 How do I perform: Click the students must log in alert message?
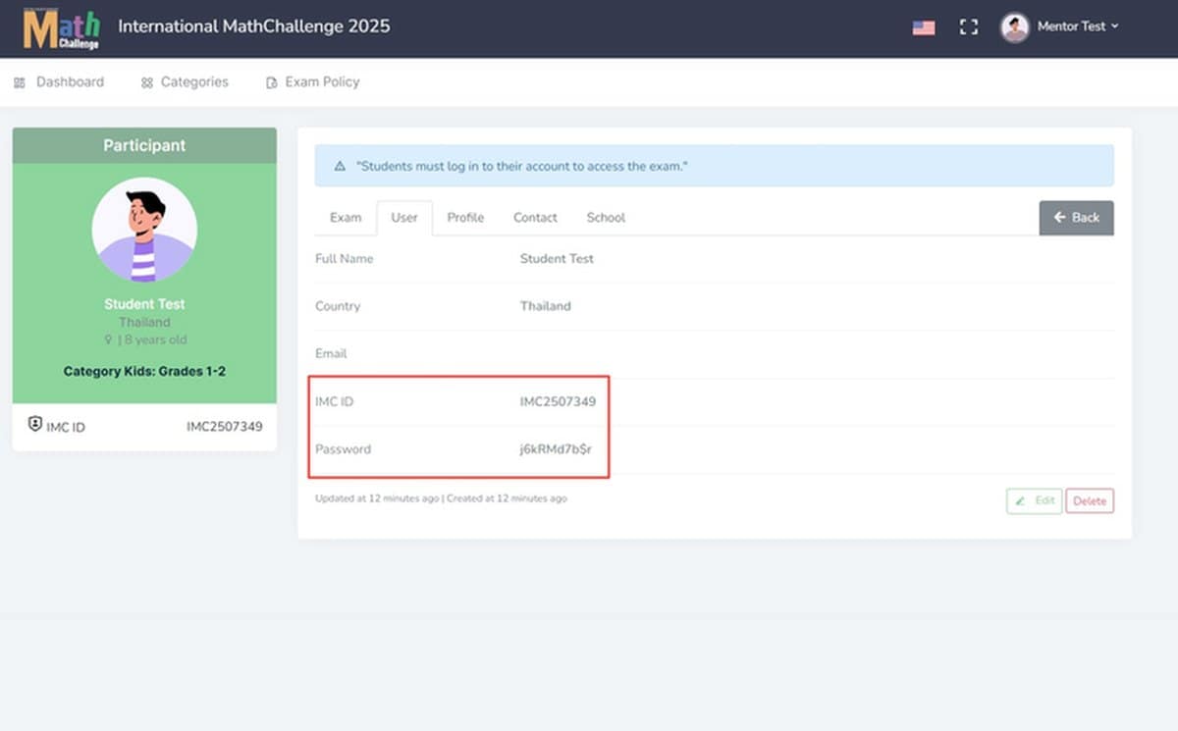521,167
